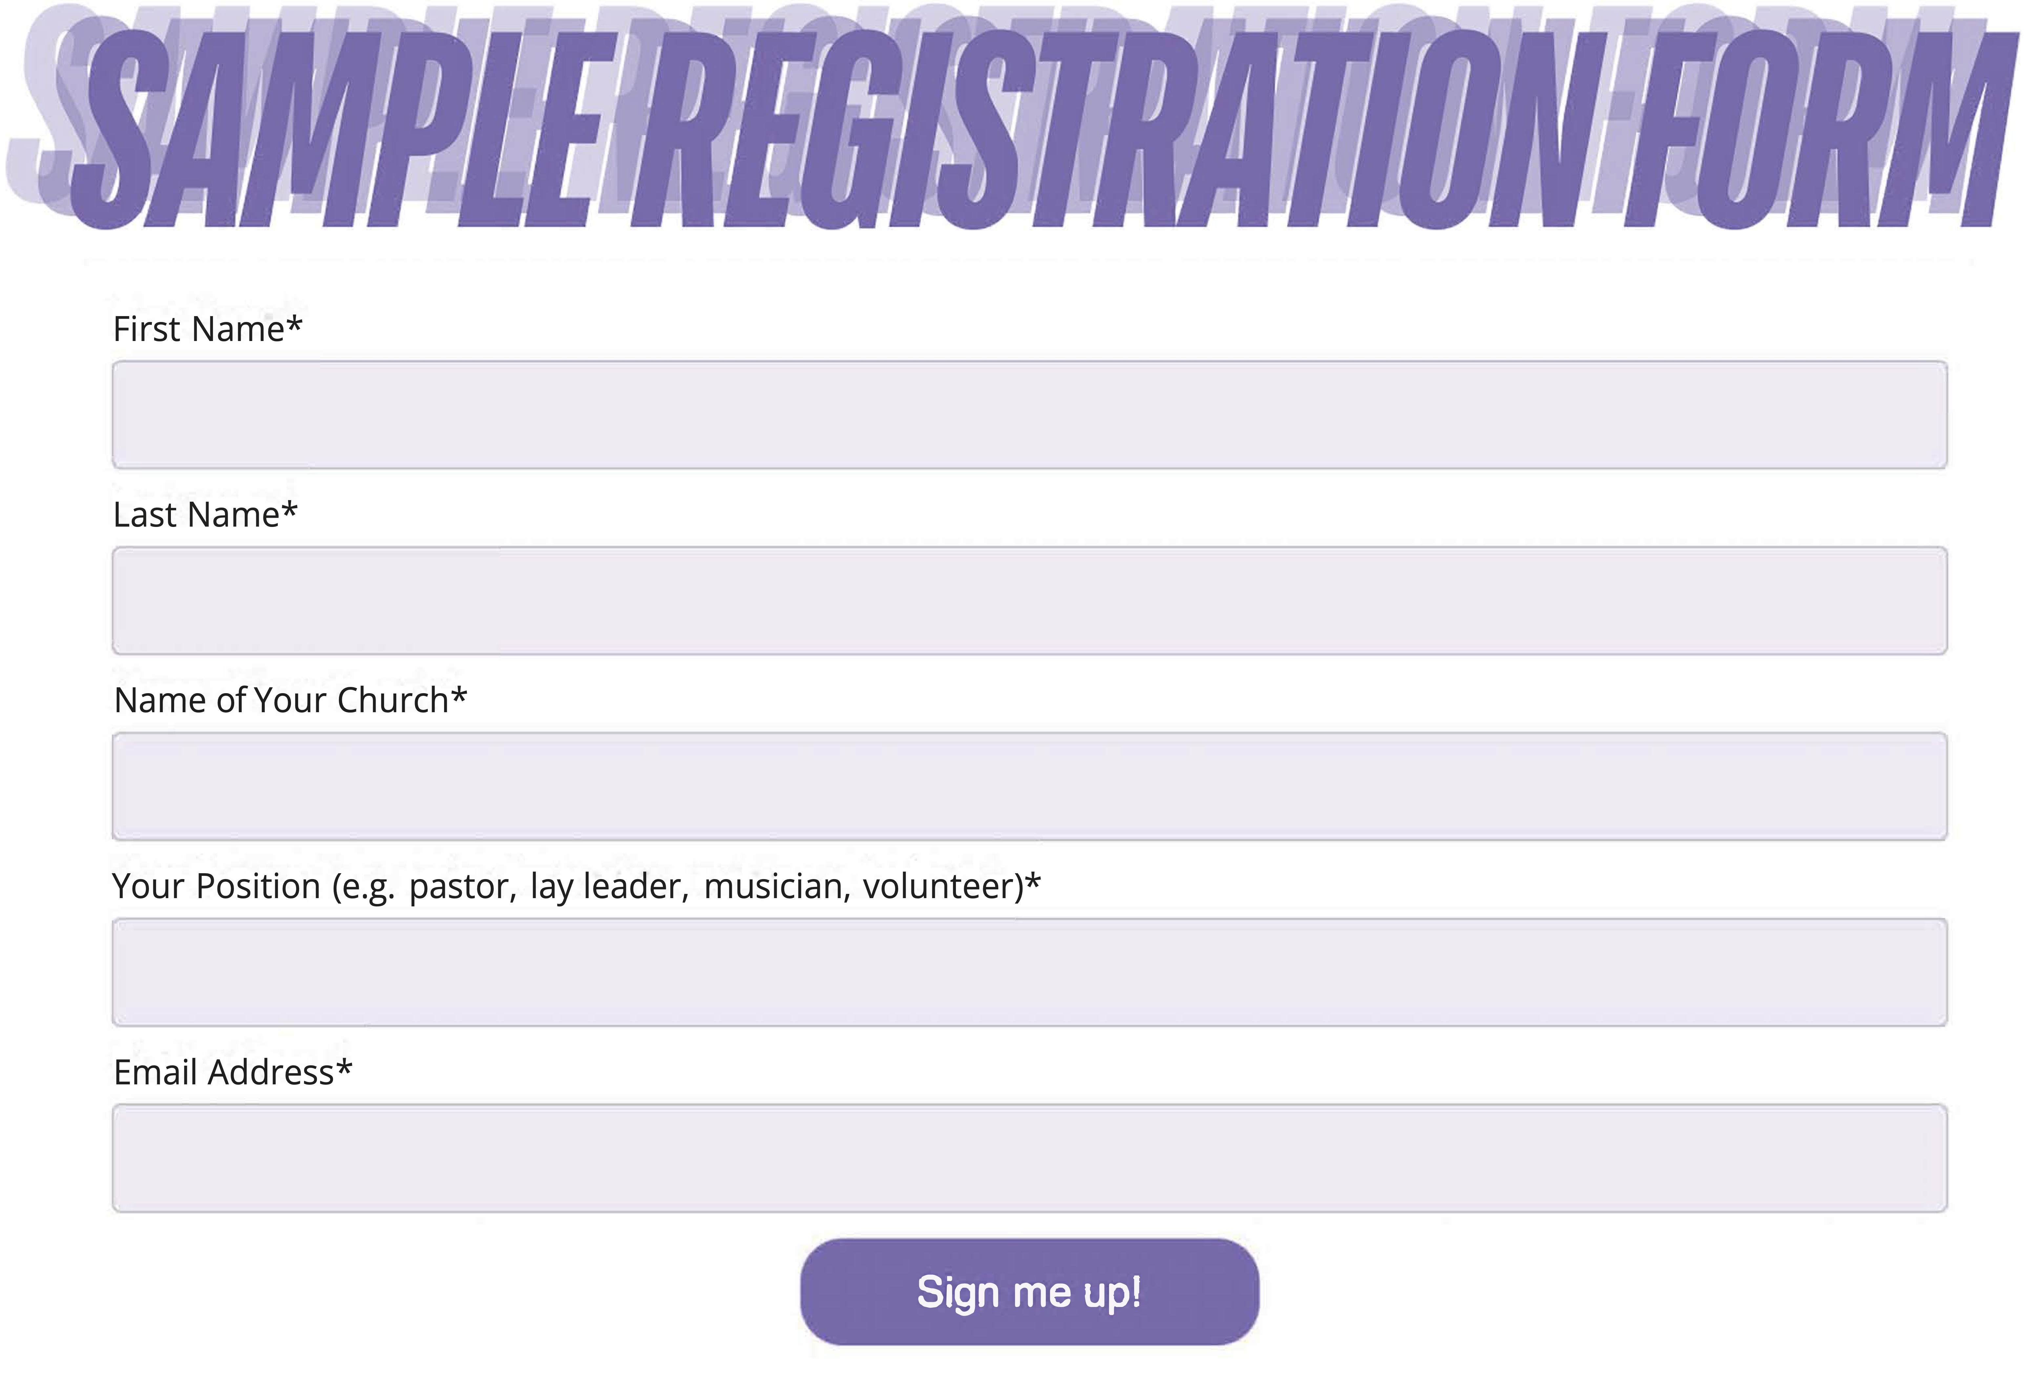The image size is (2026, 1388).
Task: Submit with the Sign me up! button
Action: pos(1029,1291)
